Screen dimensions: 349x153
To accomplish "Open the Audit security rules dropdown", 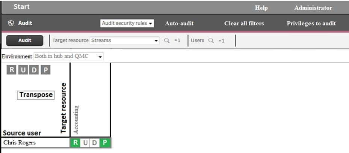I will [127, 23].
